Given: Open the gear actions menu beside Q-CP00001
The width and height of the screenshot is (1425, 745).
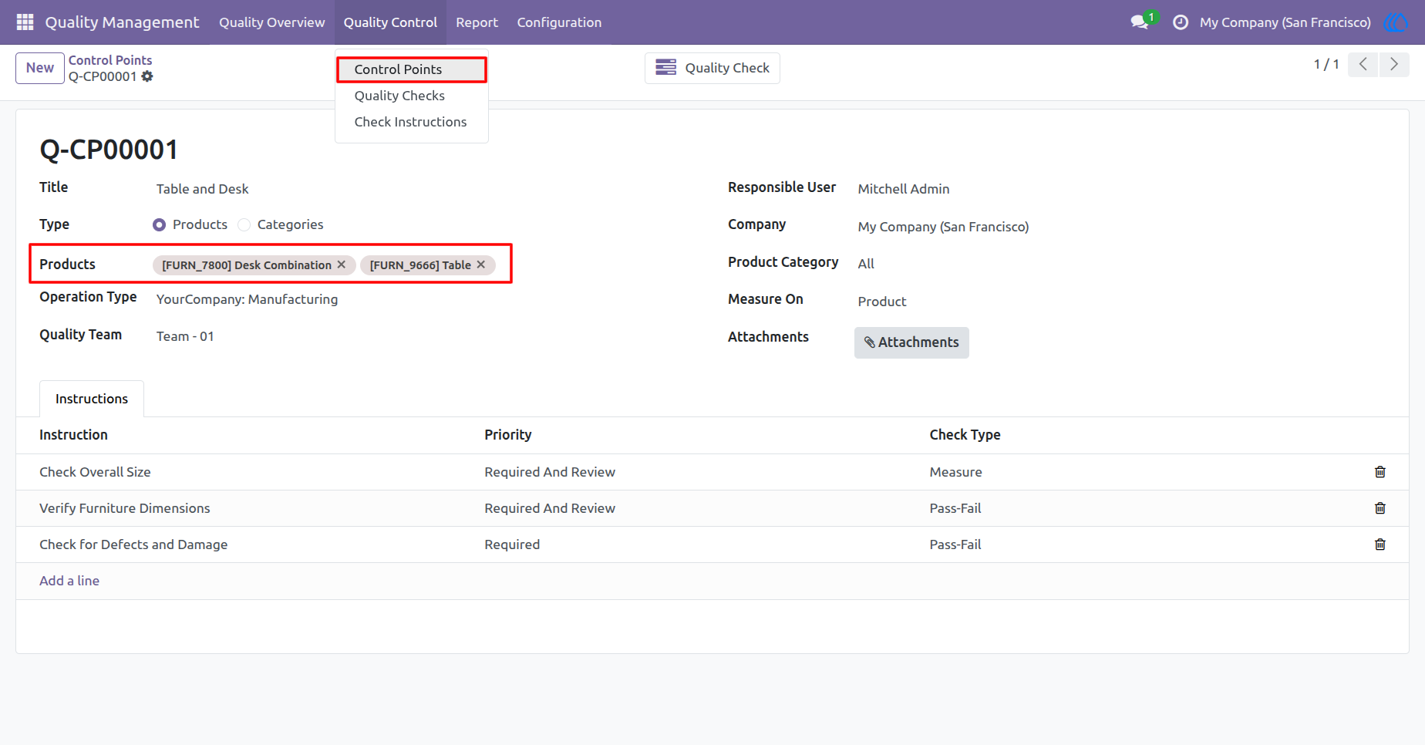Looking at the screenshot, I should (147, 76).
